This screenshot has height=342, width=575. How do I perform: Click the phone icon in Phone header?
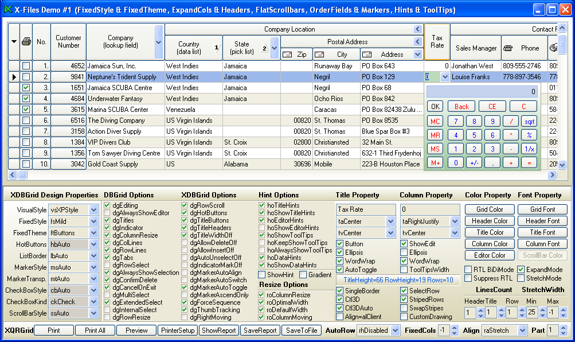(508, 48)
